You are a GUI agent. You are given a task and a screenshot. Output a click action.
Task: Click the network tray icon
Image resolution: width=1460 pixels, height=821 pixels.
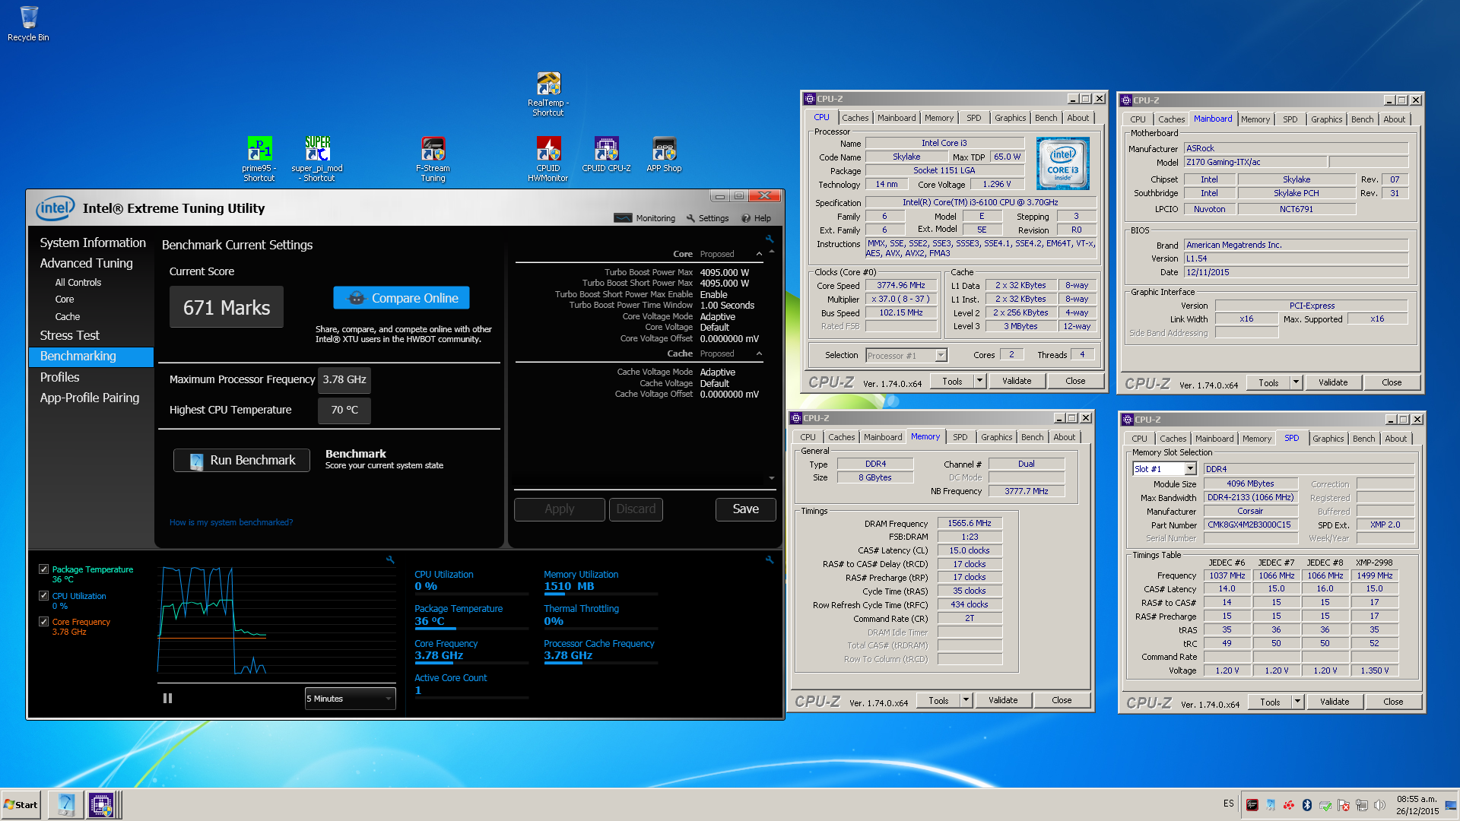[x=1362, y=804]
